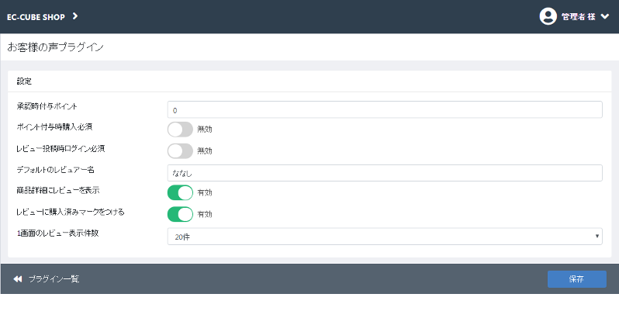
Task: Click the 管理者 様 user name
Action: 579,17
